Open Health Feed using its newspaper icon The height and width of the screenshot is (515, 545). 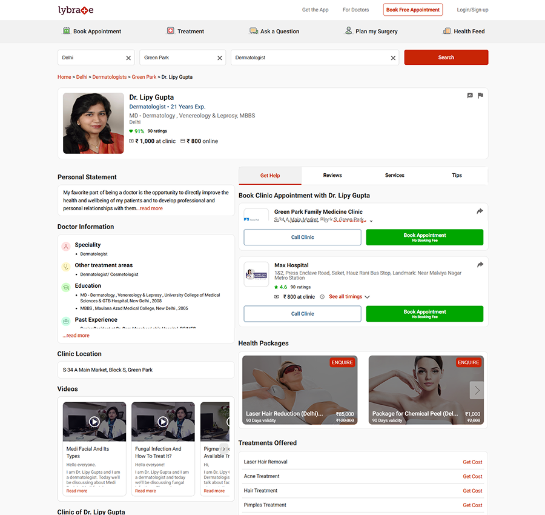click(446, 31)
